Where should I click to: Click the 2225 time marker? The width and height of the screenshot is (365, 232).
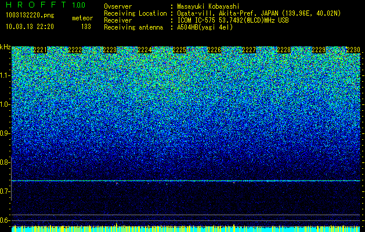tap(179, 50)
